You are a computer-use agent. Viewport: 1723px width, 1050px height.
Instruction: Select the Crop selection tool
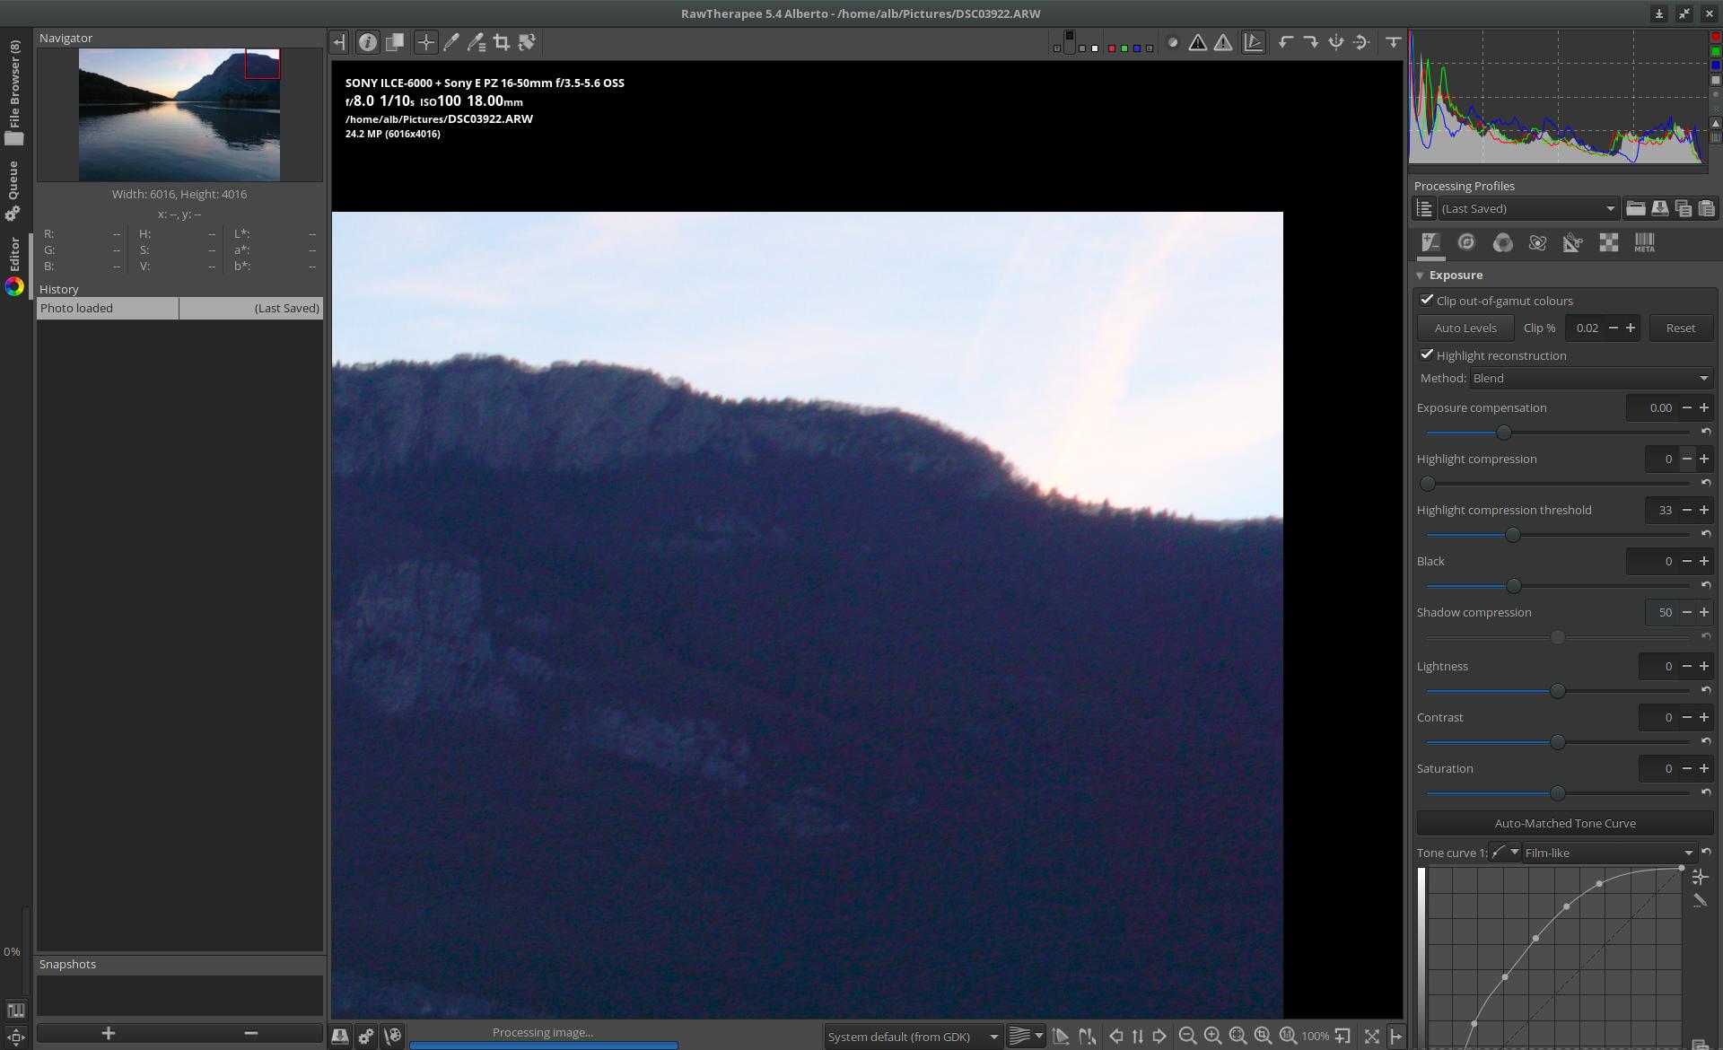[x=502, y=42]
